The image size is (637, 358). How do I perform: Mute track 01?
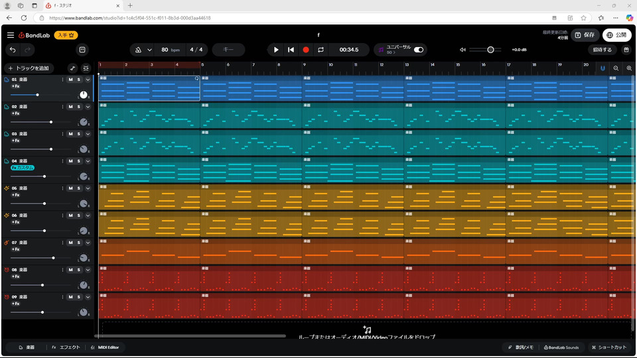point(71,80)
